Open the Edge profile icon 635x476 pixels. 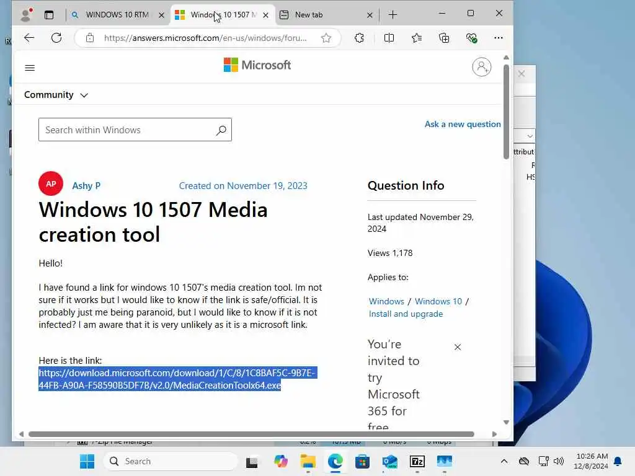[27, 15]
